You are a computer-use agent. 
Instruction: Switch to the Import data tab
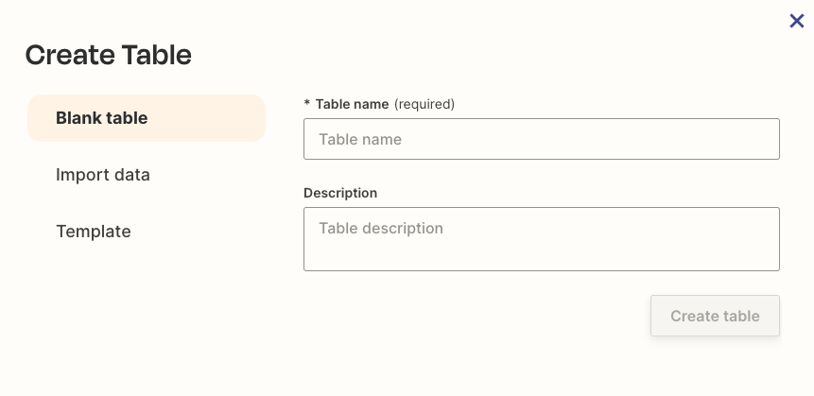click(103, 175)
